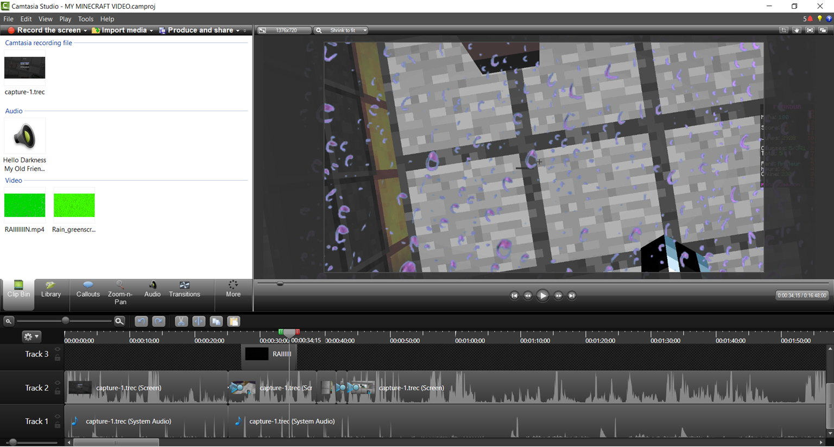Open help via blue question mark

[x=829, y=19]
